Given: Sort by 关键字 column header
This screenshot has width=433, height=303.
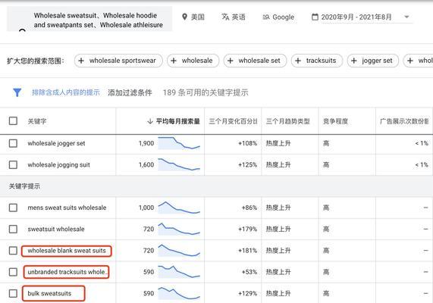Looking at the screenshot, I should click(37, 121).
